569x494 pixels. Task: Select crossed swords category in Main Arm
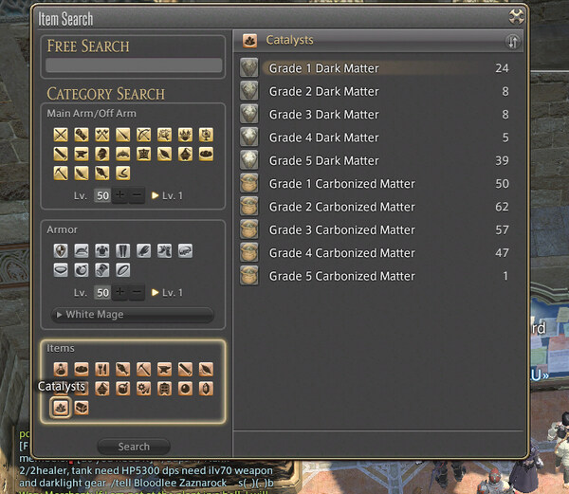[61, 135]
